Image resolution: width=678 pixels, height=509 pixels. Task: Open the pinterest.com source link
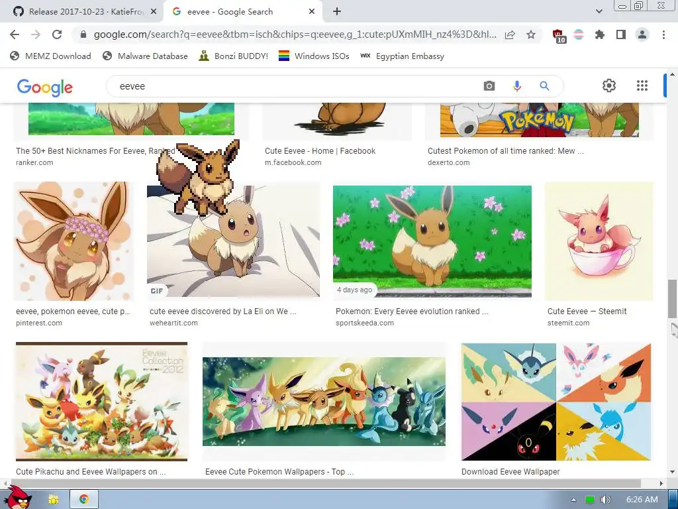point(39,323)
